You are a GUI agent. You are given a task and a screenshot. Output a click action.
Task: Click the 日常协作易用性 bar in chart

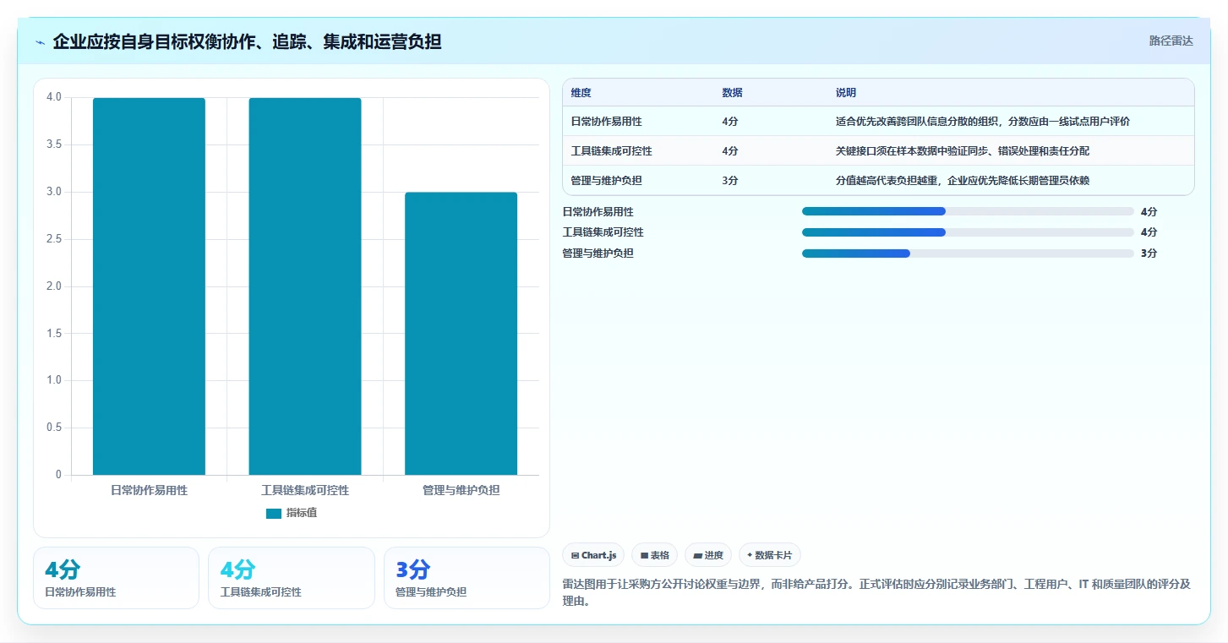click(x=149, y=286)
